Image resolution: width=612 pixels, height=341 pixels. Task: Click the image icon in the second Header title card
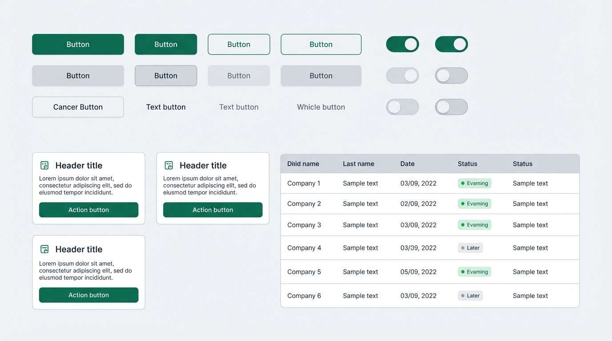click(169, 165)
